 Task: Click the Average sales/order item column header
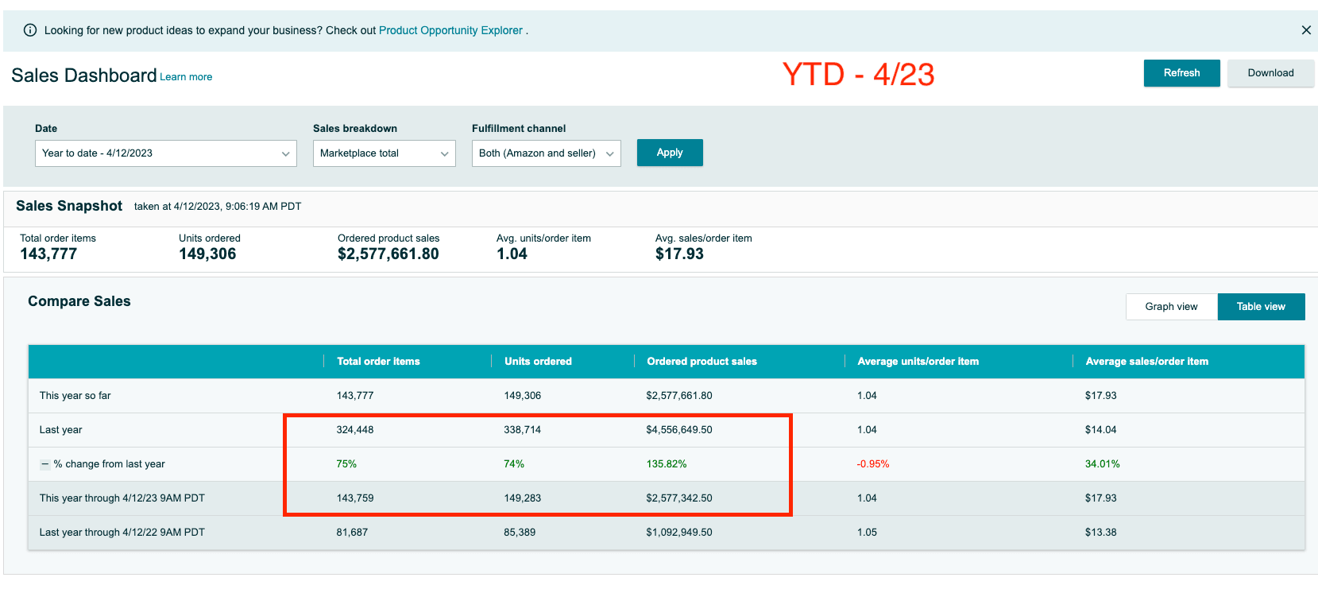[x=1146, y=362]
